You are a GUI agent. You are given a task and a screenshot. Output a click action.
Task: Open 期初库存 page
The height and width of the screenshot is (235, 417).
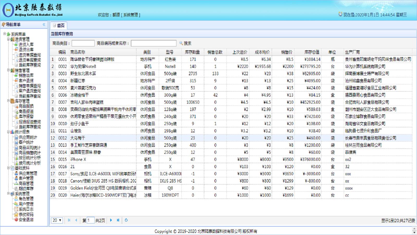[x=26, y=189]
